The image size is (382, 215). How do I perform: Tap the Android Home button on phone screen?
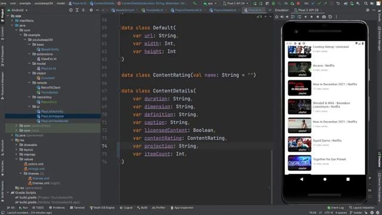coord(325,179)
